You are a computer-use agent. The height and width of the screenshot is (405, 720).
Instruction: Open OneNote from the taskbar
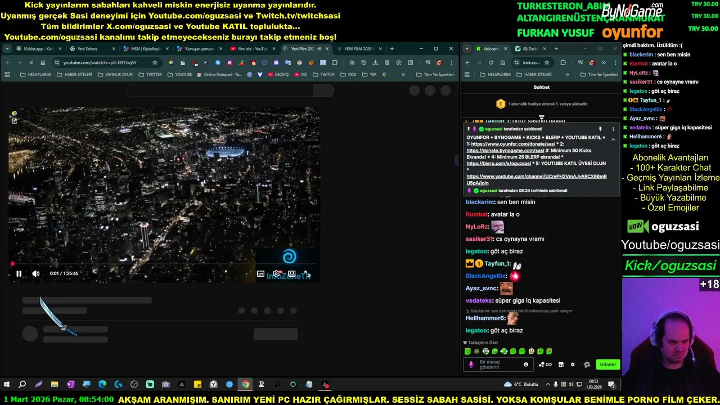coord(70,385)
